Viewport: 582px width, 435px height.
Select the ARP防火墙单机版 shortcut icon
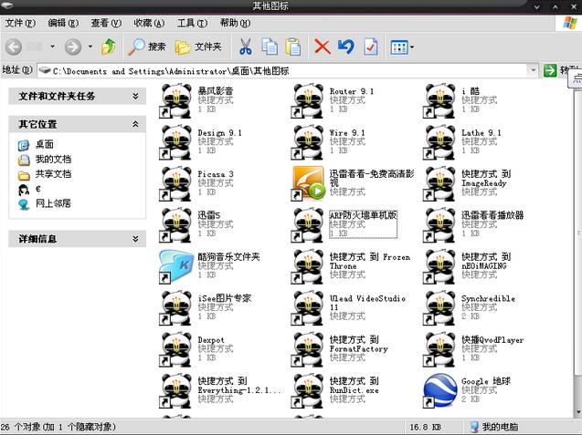307,225
